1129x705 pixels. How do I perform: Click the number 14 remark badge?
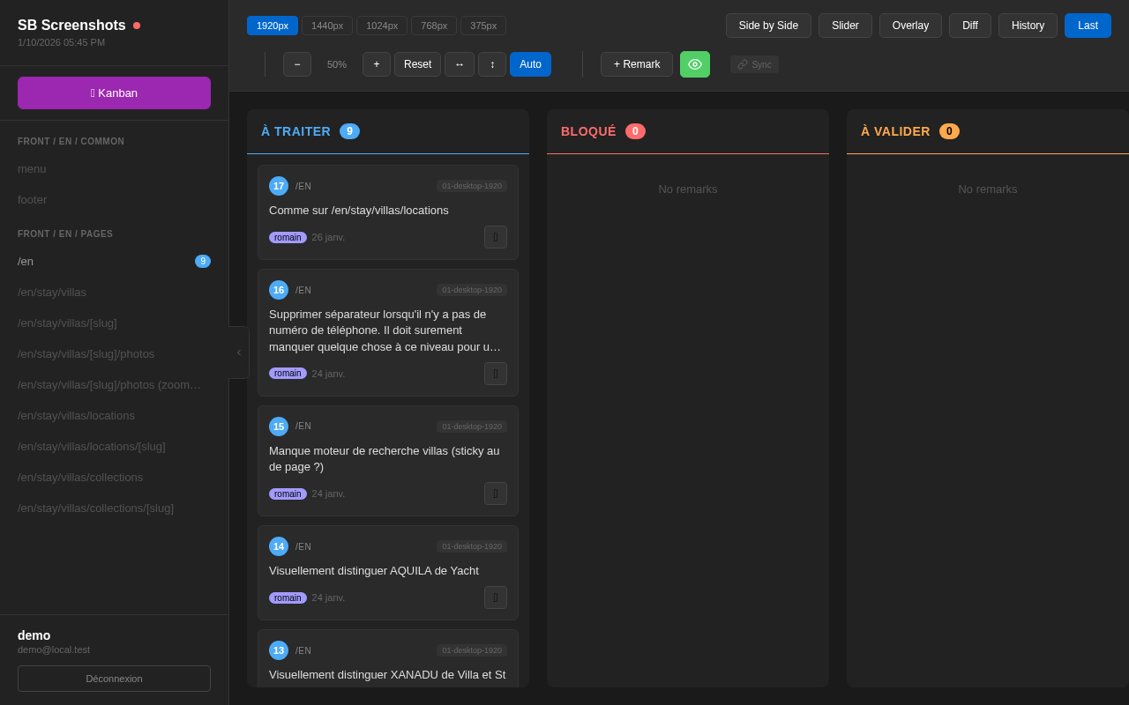tap(279, 546)
